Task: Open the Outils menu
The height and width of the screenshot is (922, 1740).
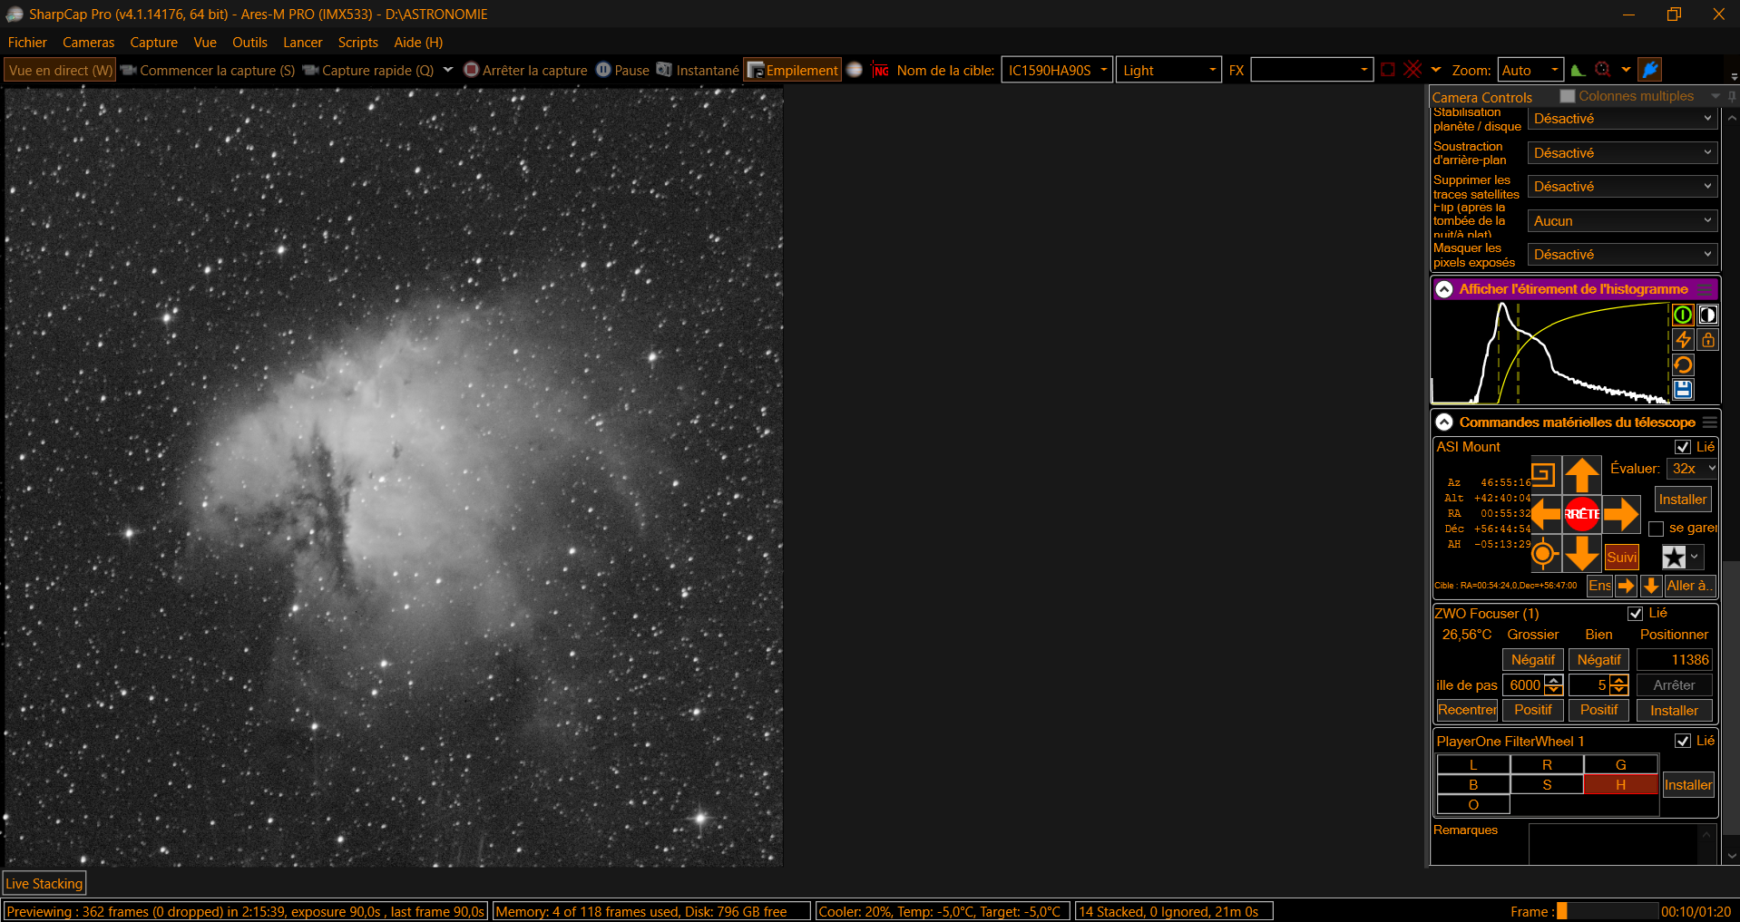Action: click(249, 43)
